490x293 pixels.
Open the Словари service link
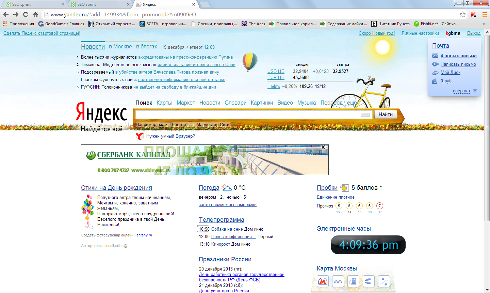[x=235, y=103]
